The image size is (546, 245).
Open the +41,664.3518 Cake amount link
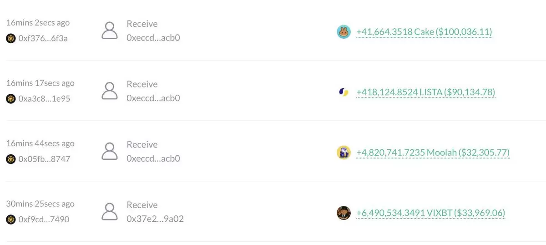point(424,32)
